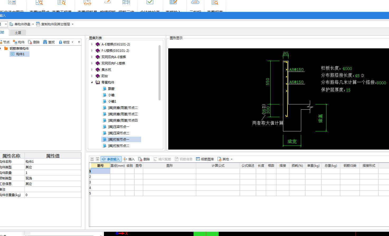The image size is (389, 236).
Task: Open the 复制构件到其它楼层 dropdown arrow
Action: tap(73, 24)
